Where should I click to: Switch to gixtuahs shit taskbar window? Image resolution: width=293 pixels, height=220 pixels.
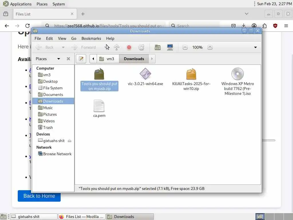34,217
